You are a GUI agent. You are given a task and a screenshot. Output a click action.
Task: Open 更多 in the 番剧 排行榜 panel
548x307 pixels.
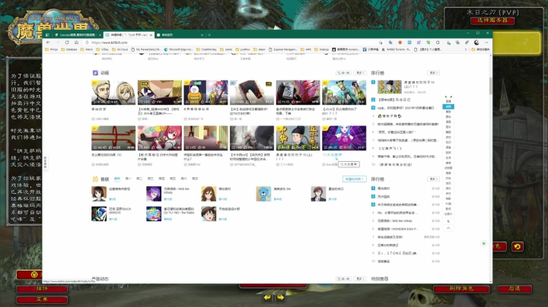[x=433, y=179]
